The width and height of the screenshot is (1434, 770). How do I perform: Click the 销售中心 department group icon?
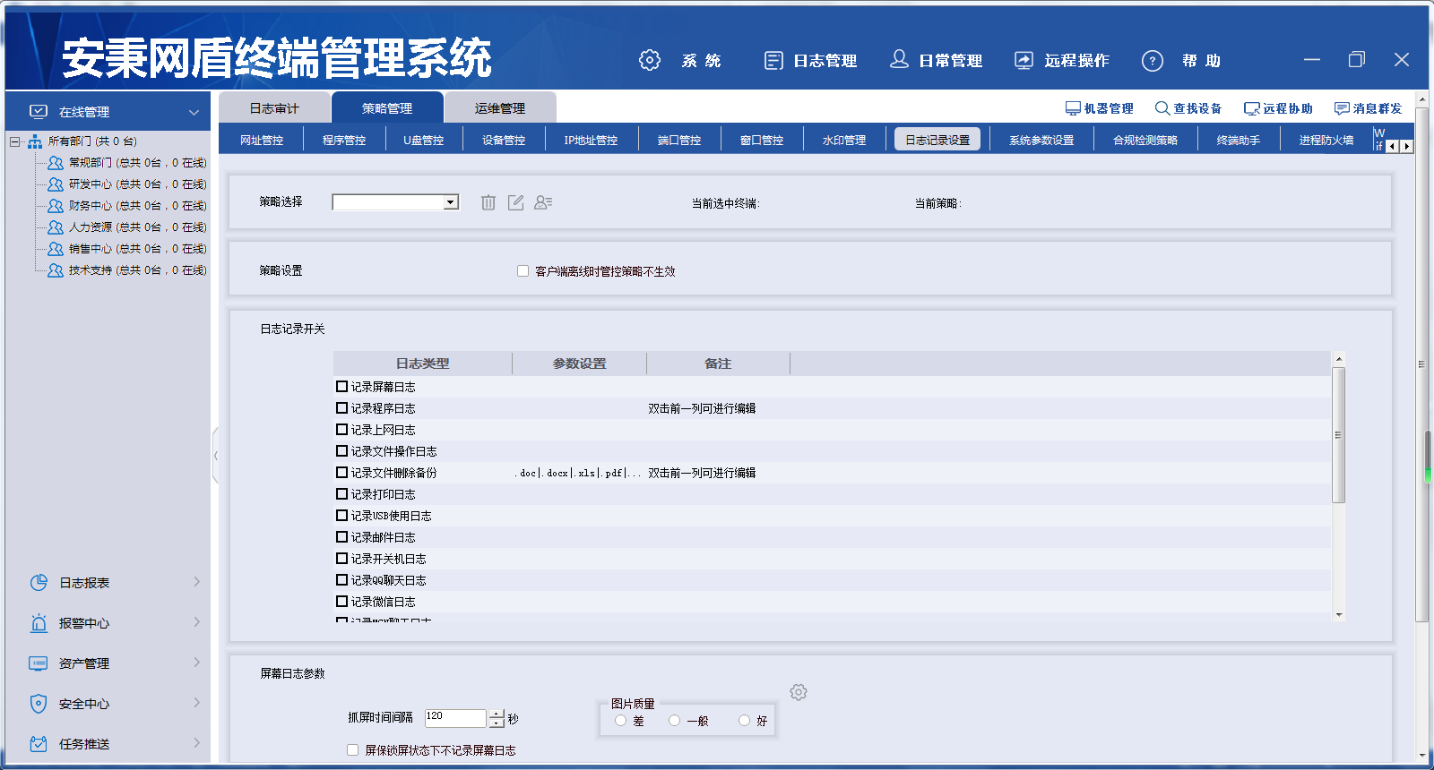56,249
